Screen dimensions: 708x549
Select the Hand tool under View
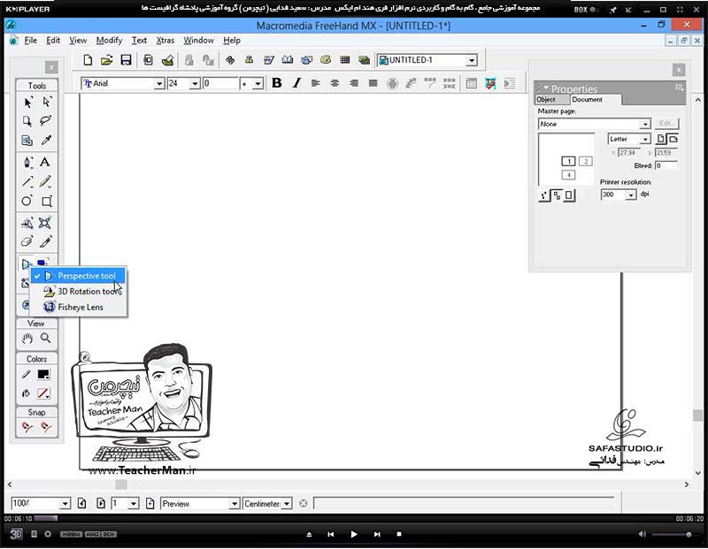click(x=27, y=338)
